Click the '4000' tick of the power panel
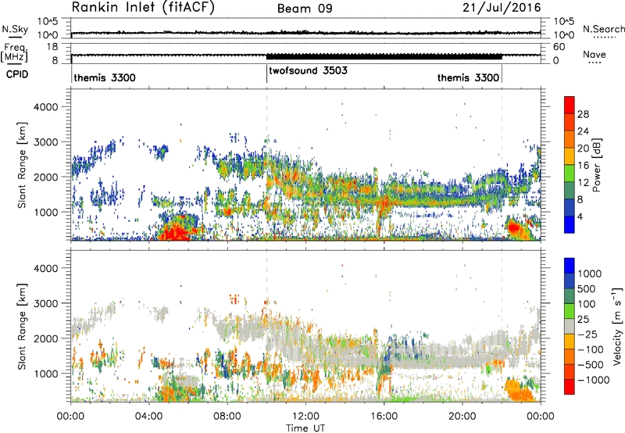Image resolution: width=625 pixels, height=433 pixels. click(x=45, y=107)
